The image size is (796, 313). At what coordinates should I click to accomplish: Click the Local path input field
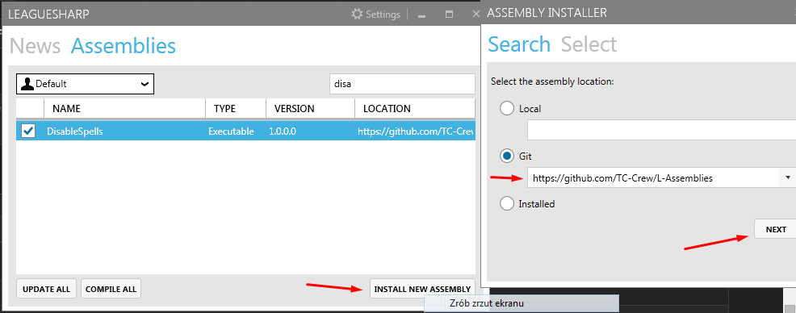pyautogui.click(x=661, y=130)
